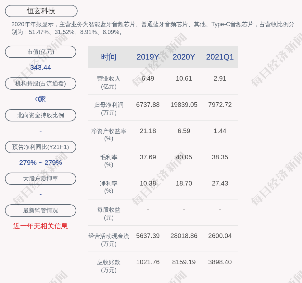Click the 10.61 revenue cell
Viewport: 302px width, 283px height.
tap(184, 78)
